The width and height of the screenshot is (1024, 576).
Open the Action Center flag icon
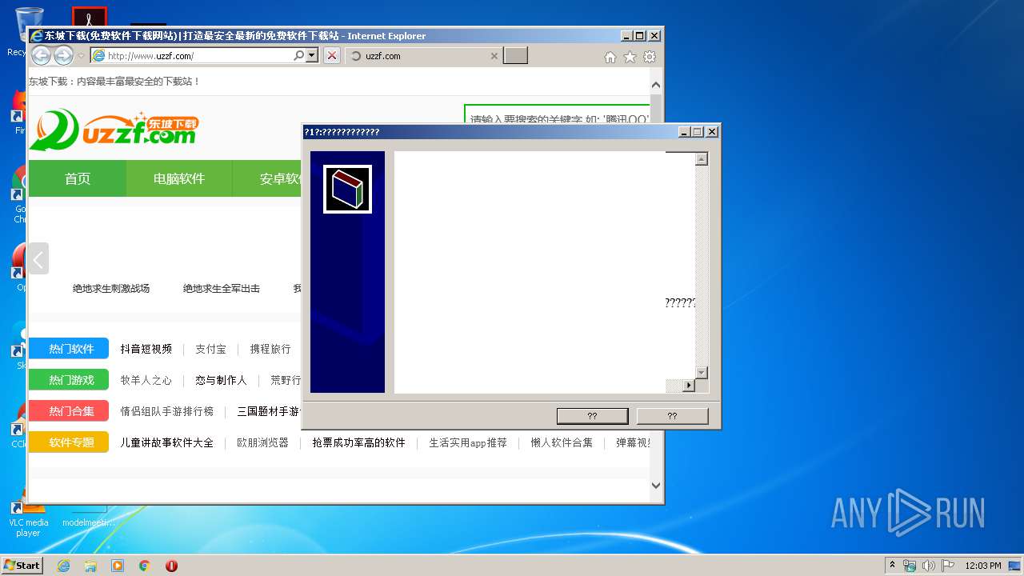pos(947,566)
